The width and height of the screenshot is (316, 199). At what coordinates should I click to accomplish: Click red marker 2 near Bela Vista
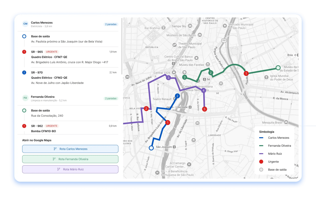(x=146, y=108)
